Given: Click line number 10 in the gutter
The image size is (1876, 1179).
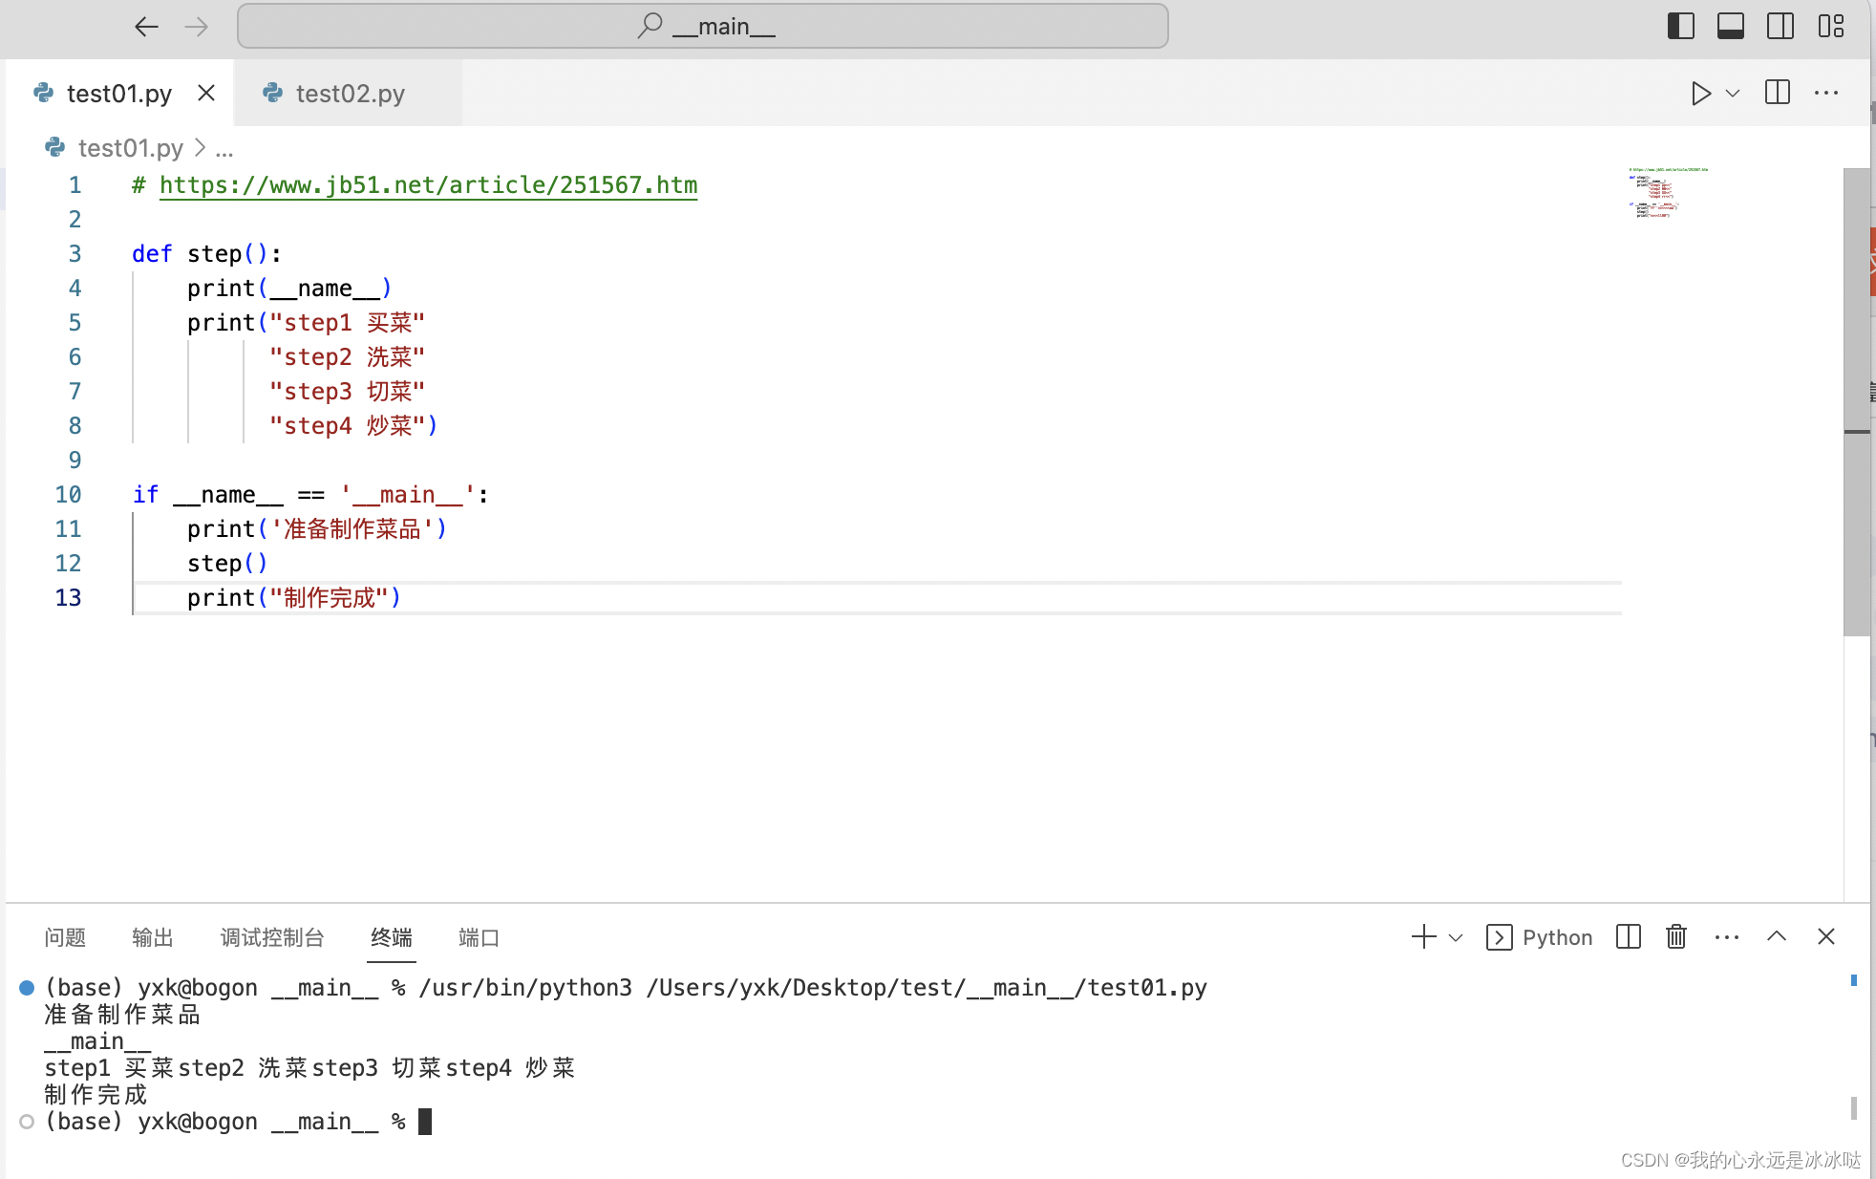Looking at the screenshot, I should click(68, 494).
